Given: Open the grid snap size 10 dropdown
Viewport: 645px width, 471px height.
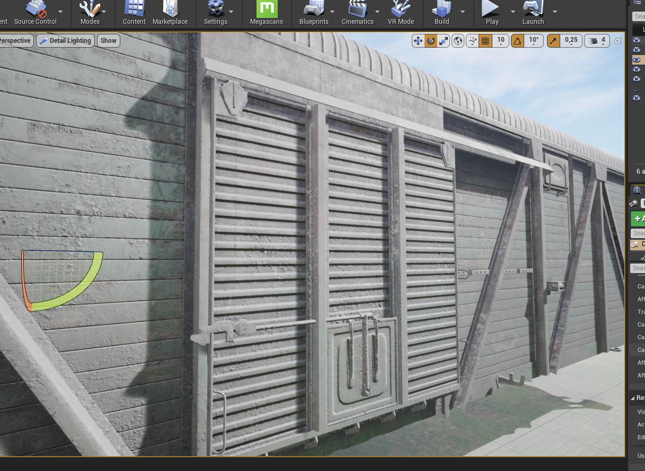Looking at the screenshot, I should [x=501, y=41].
